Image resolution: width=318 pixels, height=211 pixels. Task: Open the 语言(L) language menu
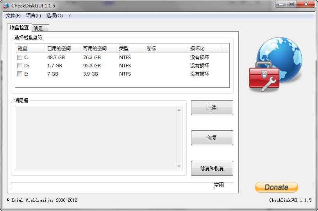[33, 16]
